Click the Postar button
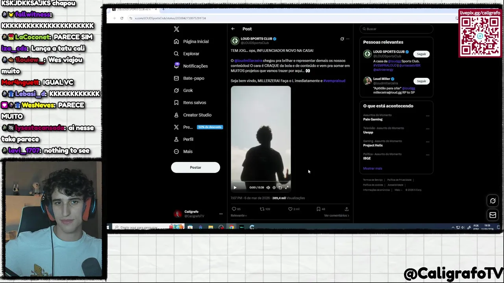The height and width of the screenshot is (283, 504). pyautogui.click(x=195, y=167)
